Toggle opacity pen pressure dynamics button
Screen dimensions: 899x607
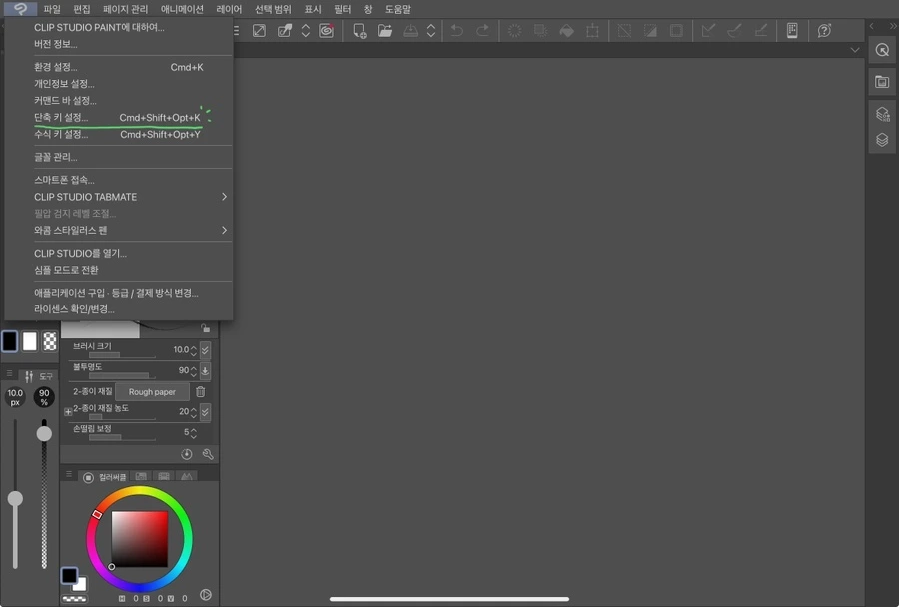pos(205,370)
